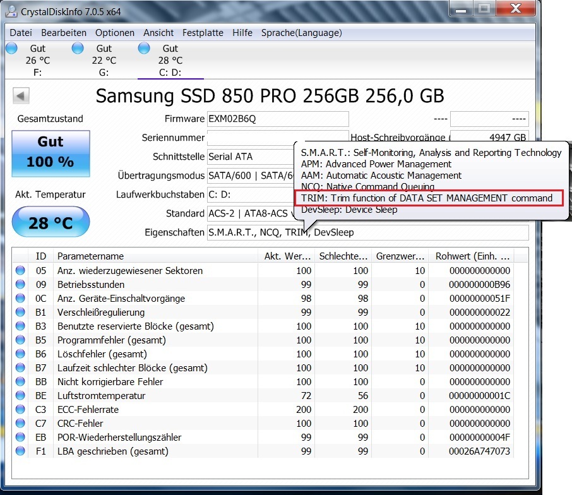Open the Optionen menu
Viewport: 572px width, 495px height.
pos(114,33)
